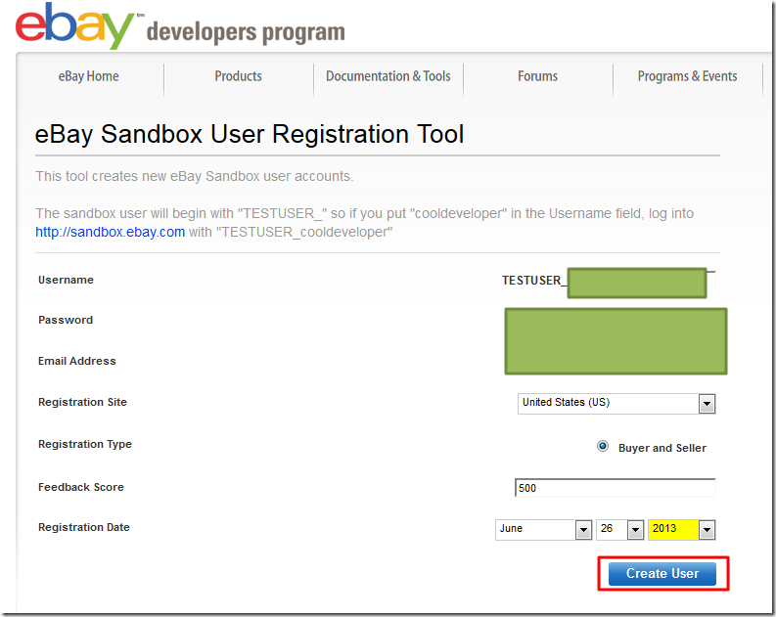The height and width of the screenshot is (617, 776).
Task: Go to the Forums menu item
Action: [x=537, y=76]
